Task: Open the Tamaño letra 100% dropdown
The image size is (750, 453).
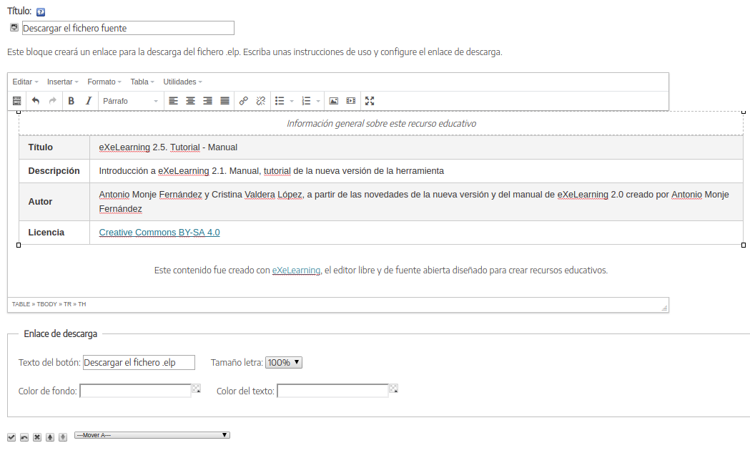Action: pyautogui.click(x=284, y=363)
